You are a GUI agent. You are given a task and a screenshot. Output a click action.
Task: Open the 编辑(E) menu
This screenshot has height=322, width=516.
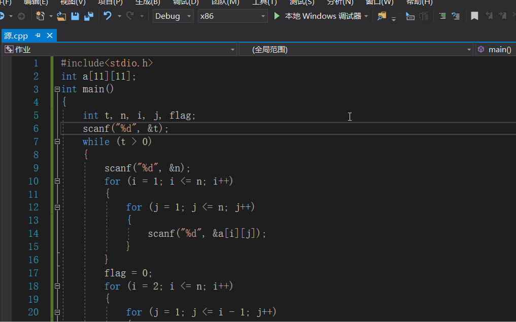[x=36, y=3]
